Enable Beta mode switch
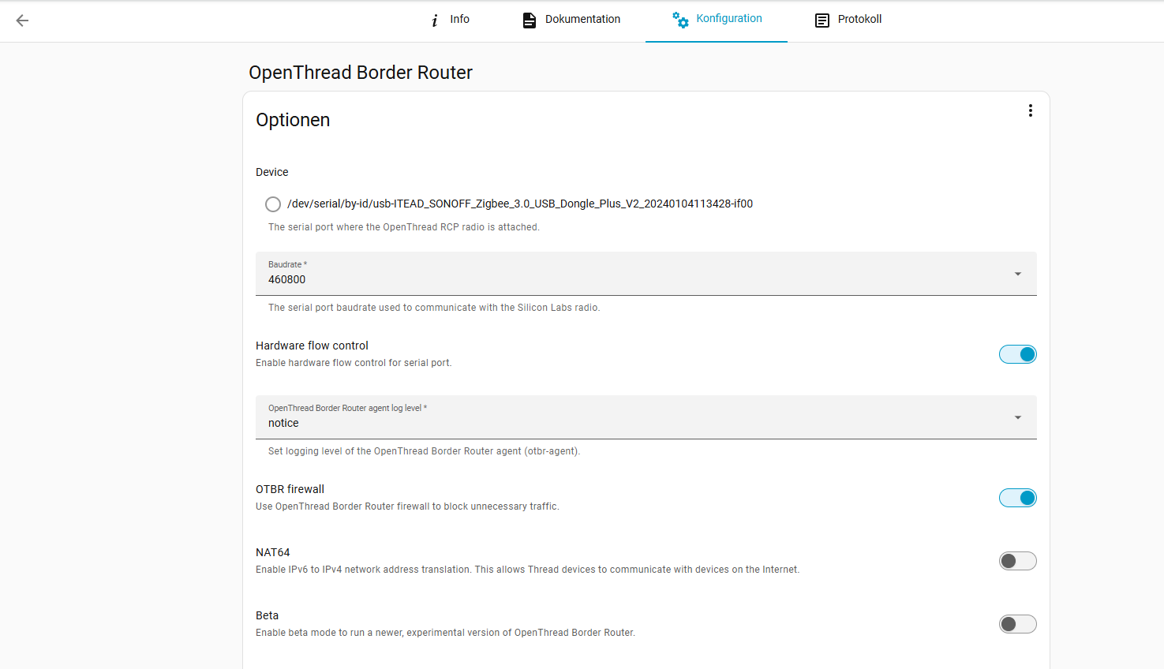 tap(1018, 624)
